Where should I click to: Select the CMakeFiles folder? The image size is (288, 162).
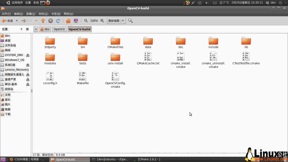click(x=115, y=43)
